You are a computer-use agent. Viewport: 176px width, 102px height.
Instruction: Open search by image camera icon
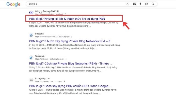147,4
